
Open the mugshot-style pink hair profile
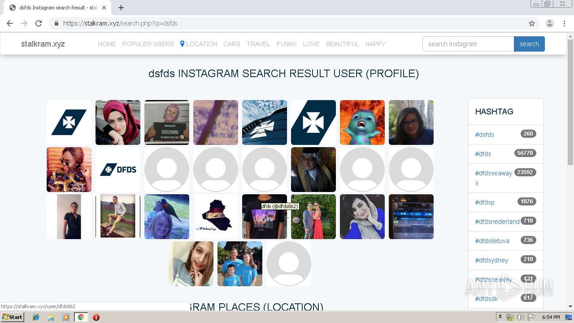167,122
